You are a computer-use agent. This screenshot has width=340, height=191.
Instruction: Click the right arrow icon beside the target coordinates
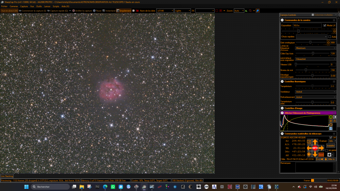(x=322, y=159)
